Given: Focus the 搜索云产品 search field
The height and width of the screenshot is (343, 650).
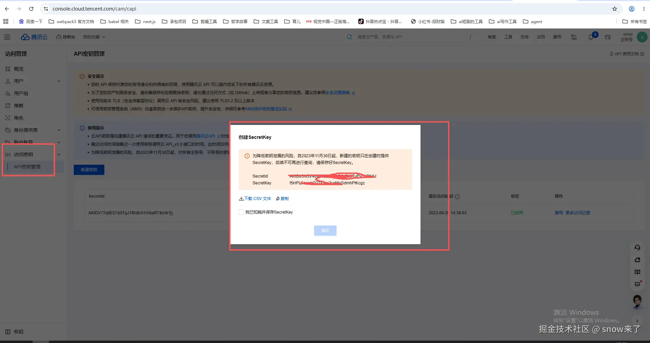Looking at the screenshot, I should (411, 37).
